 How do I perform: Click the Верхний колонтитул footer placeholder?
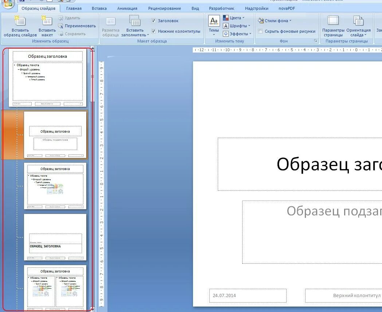tap(343, 296)
